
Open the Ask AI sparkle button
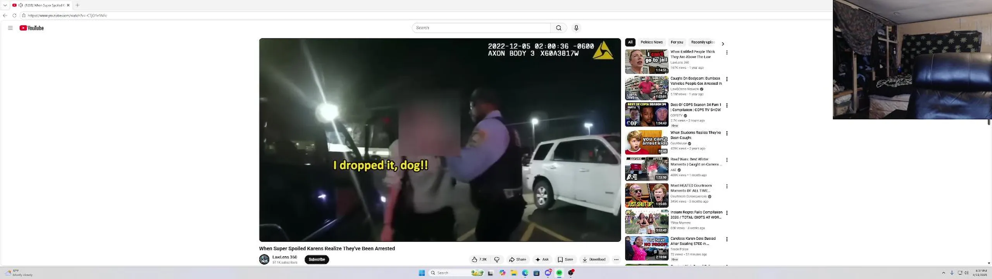point(542,260)
